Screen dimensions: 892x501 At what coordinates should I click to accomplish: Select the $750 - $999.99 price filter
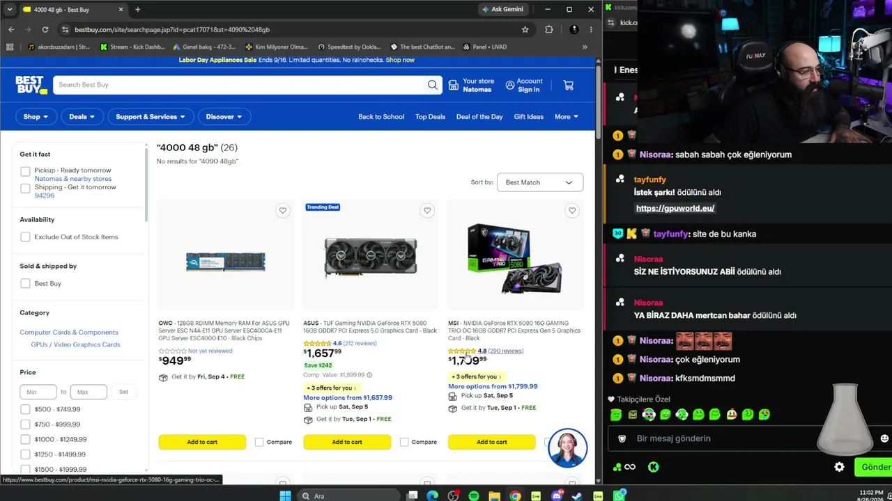click(x=25, y=424)
